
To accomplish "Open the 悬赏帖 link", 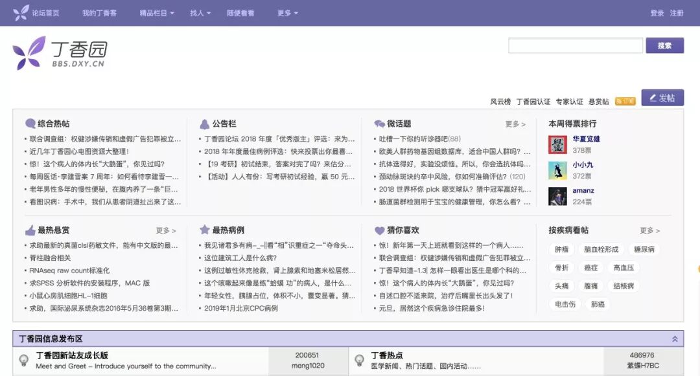I will [599, 102].
